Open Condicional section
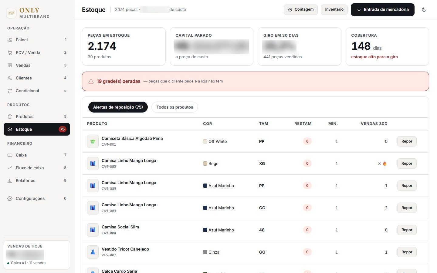The width and height of the screenshot is (437, 273). pyautogui.click(x=37, y=91)
